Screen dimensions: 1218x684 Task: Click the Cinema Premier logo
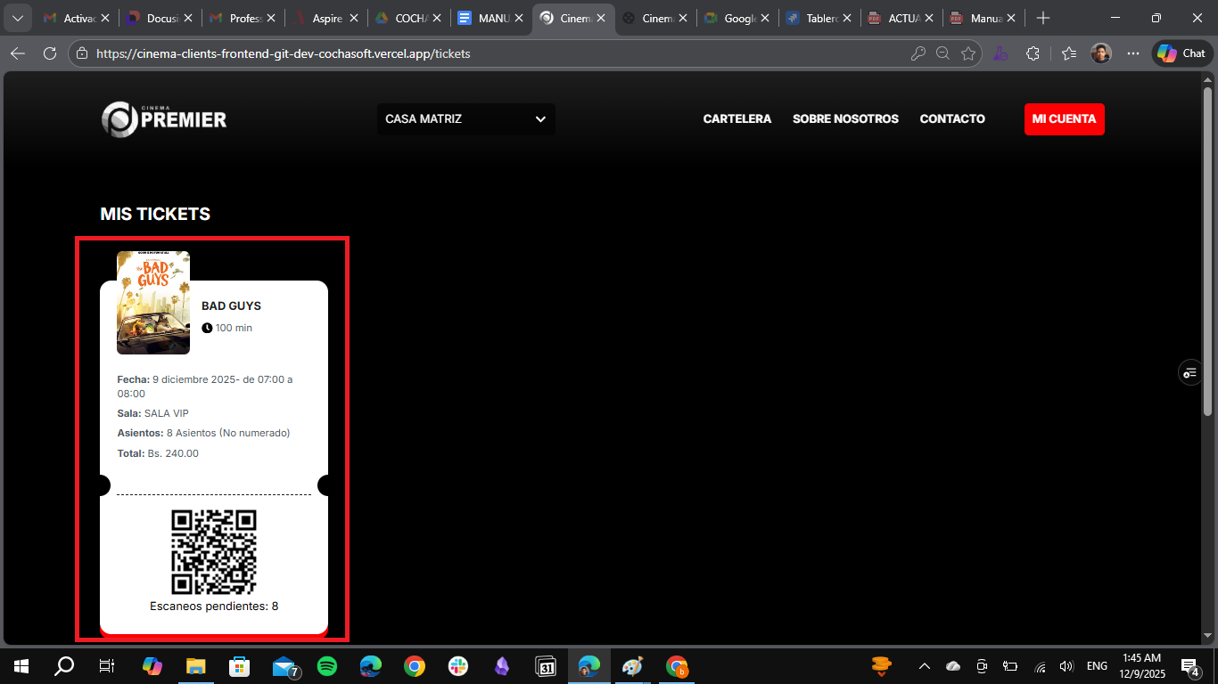click(163, 118)
